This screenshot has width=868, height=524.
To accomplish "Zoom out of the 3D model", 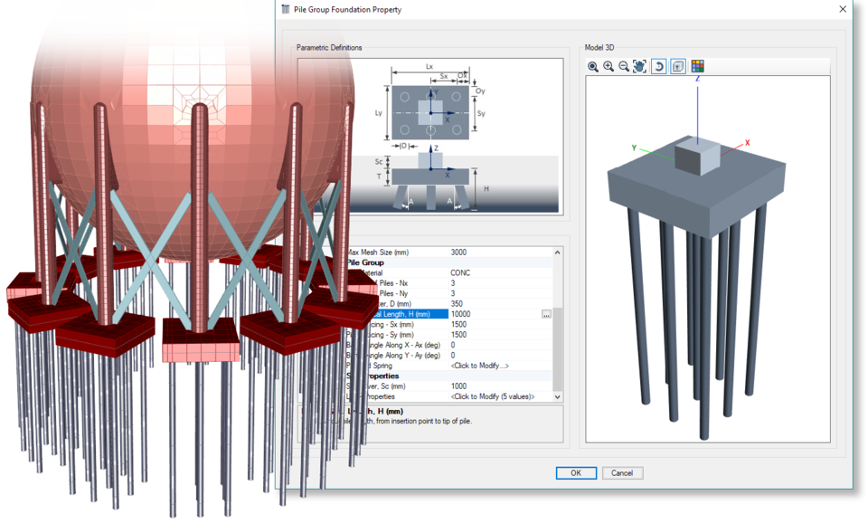I will tap(624, 66).
